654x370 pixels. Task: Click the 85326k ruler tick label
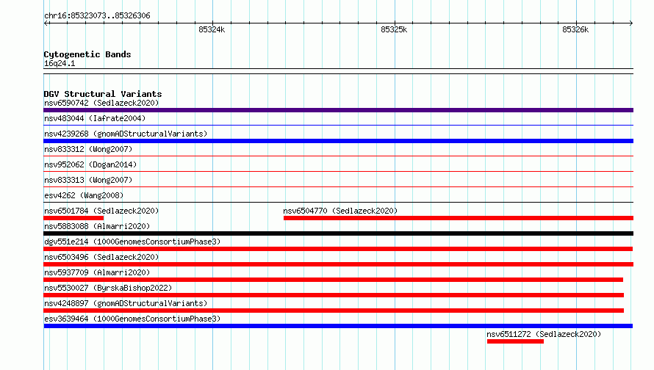click(x=575, y=29)
